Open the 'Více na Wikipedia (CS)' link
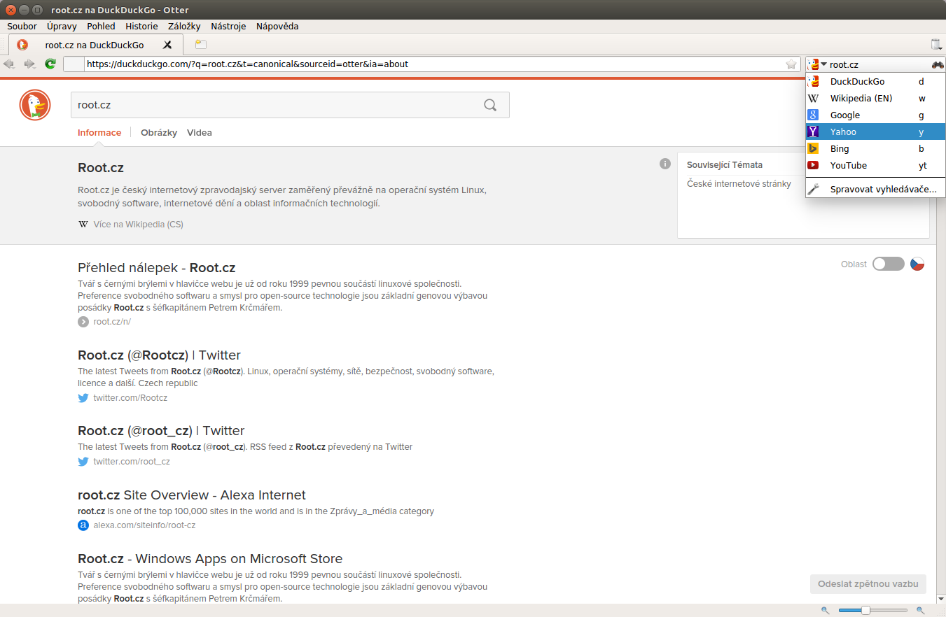The image size is (946, 617). pyautogui.click(x=138, y=225)
